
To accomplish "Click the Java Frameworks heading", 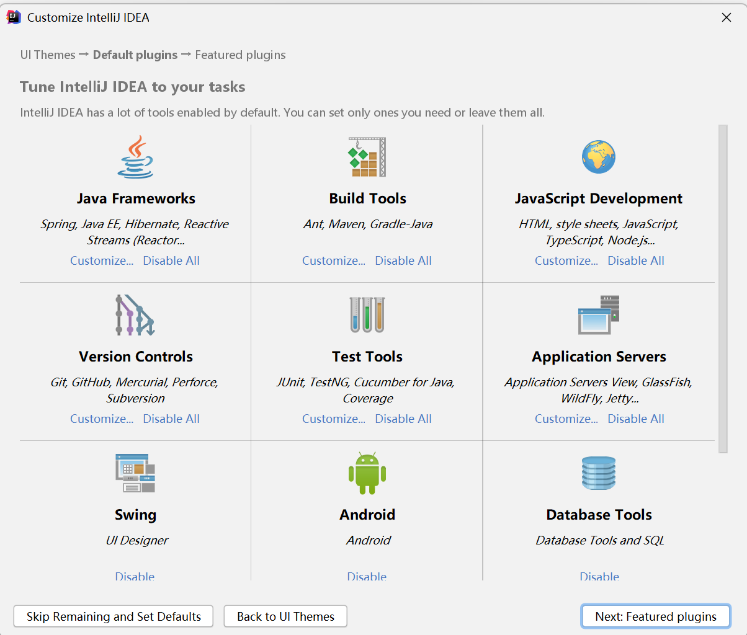I will pyautogui.click(x=136, y=198).
